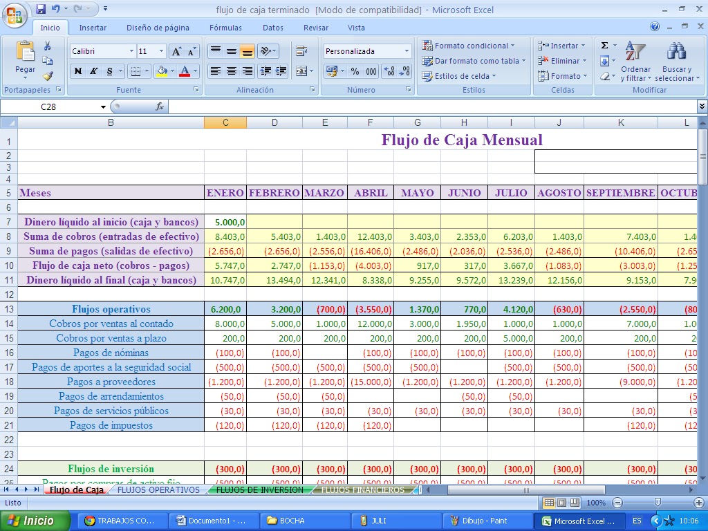Open Estilos de celda menu

459,76
